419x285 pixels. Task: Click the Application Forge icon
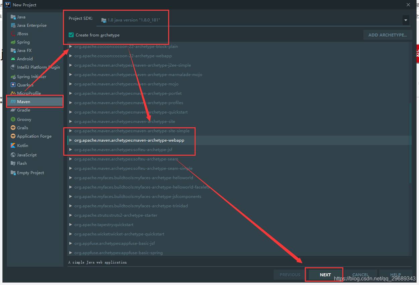[x=13, y=136]
